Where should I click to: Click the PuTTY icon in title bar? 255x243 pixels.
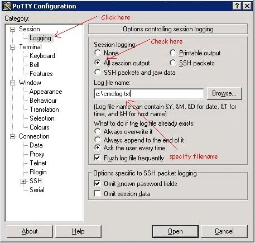click(7, 6)
